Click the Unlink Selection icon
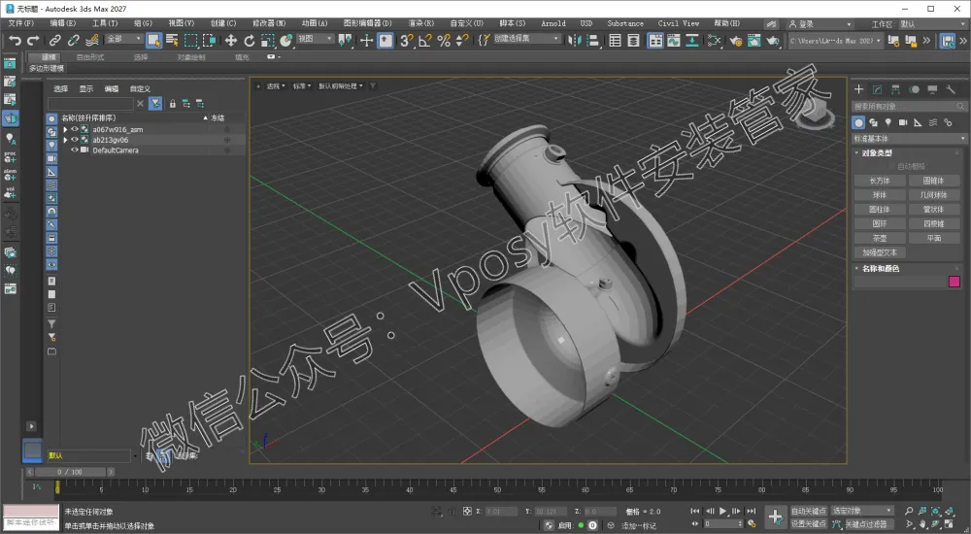This screenshot has width=971, height=534. pos(73,41)
